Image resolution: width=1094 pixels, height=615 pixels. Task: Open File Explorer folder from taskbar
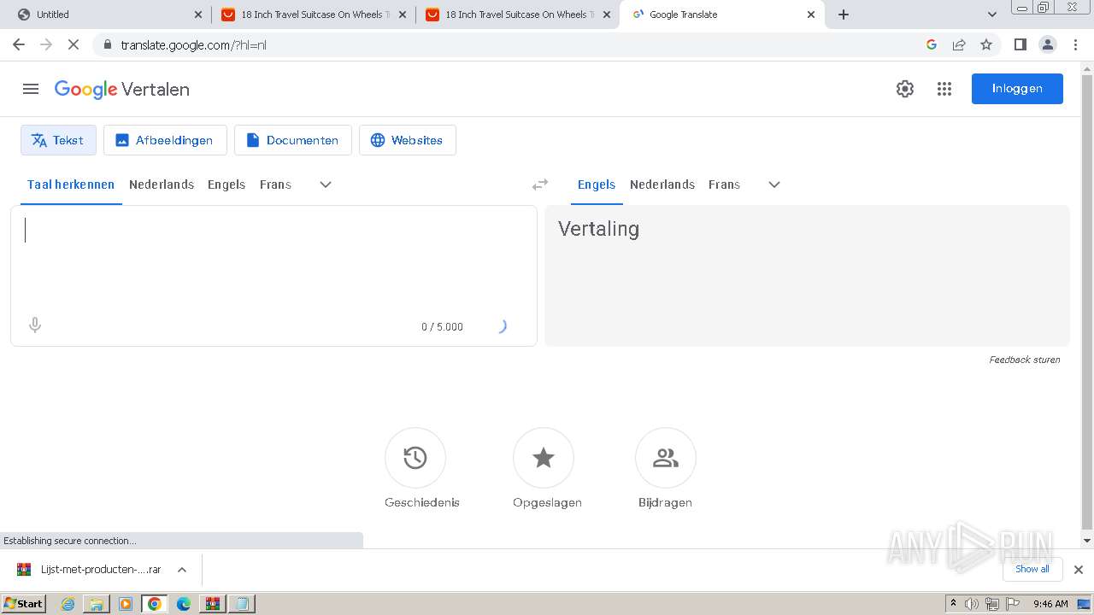[97, 604]
